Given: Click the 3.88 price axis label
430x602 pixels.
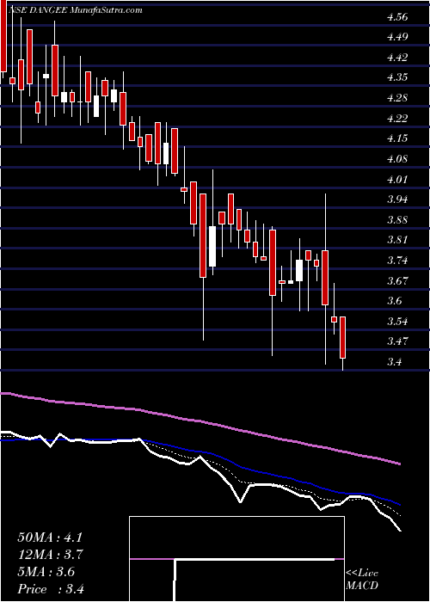Looking at the screenshot, I should pos(397,219).
